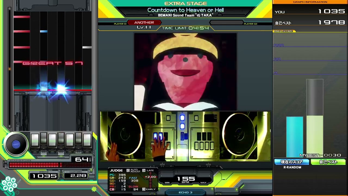Click the LATE 9 key box

144,170
